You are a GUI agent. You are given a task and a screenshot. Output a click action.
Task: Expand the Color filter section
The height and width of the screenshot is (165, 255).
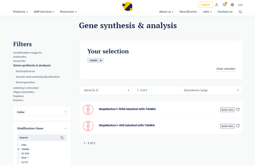(x=42, y=112)
